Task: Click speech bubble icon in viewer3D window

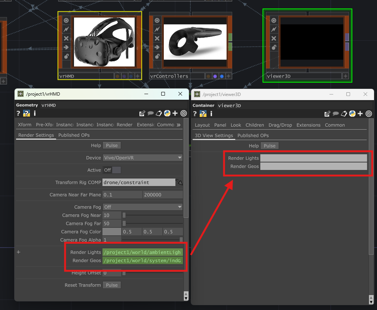Action: [x=335, y=114]
